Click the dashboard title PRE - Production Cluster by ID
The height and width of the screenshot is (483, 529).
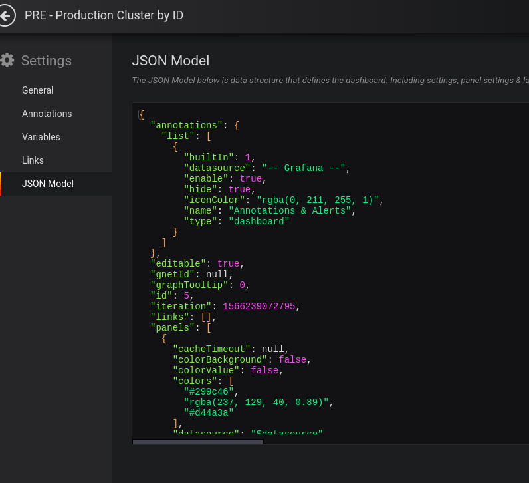[x=104, y=15]
